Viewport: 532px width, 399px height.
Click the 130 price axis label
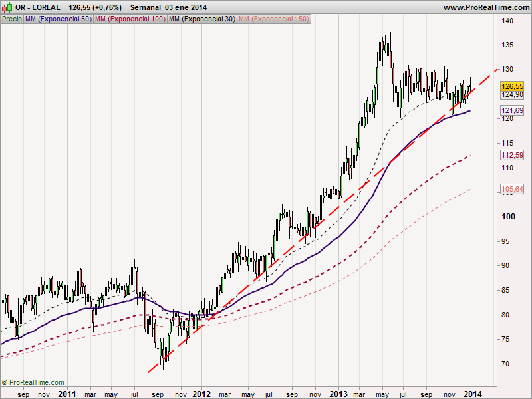[x=507, y=69]
